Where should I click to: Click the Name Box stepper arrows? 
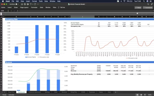[x=8, y=11]
